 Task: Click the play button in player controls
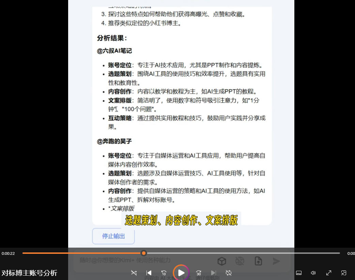pos(181,273)
